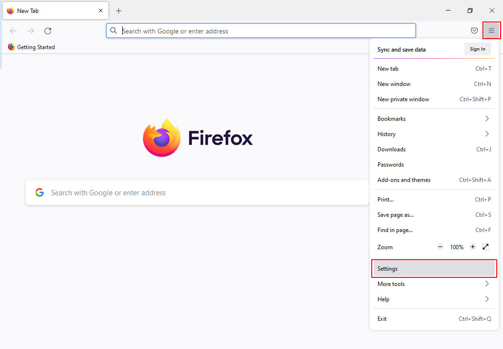The height and width of the screenshot is (349, 503).
Task: Open Downloads from the menu
Action: pos(434,149)
